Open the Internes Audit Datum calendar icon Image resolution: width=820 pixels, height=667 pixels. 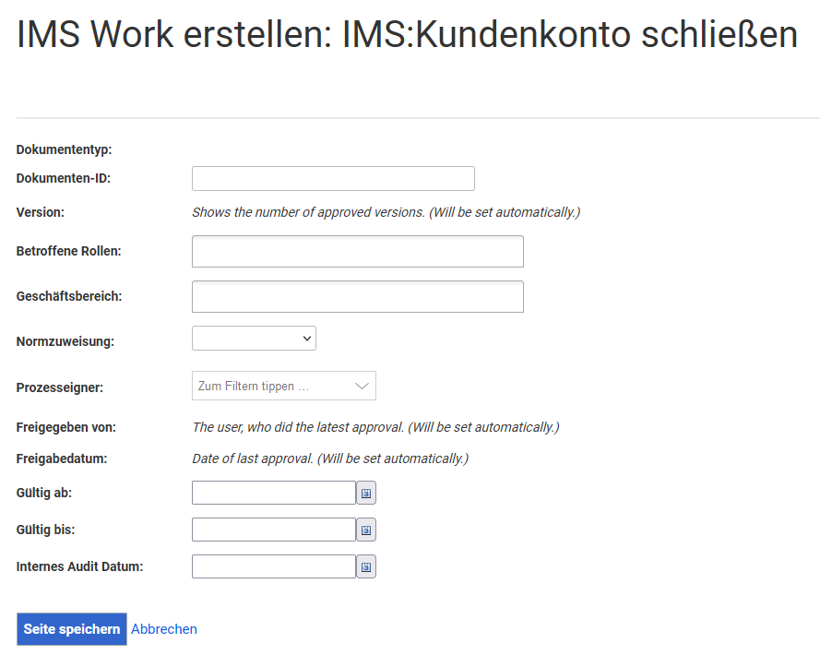coord(366,566)
